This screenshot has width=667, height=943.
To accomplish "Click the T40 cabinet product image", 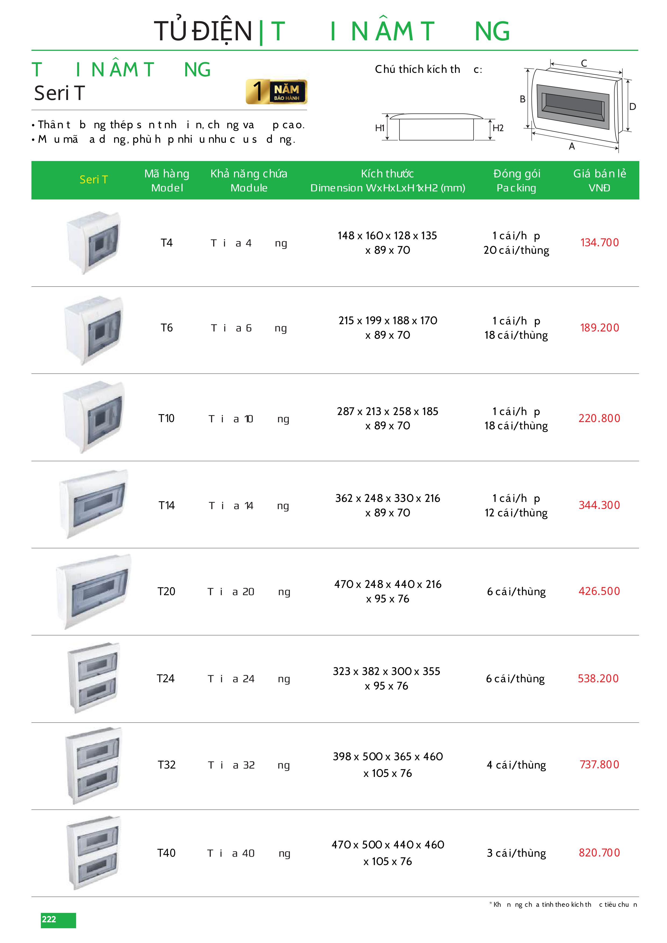I will click(94, 852).
